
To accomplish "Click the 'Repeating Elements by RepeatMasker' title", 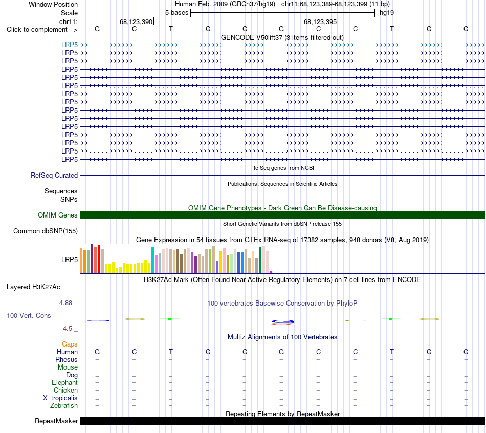I will [x=283, y=414].
